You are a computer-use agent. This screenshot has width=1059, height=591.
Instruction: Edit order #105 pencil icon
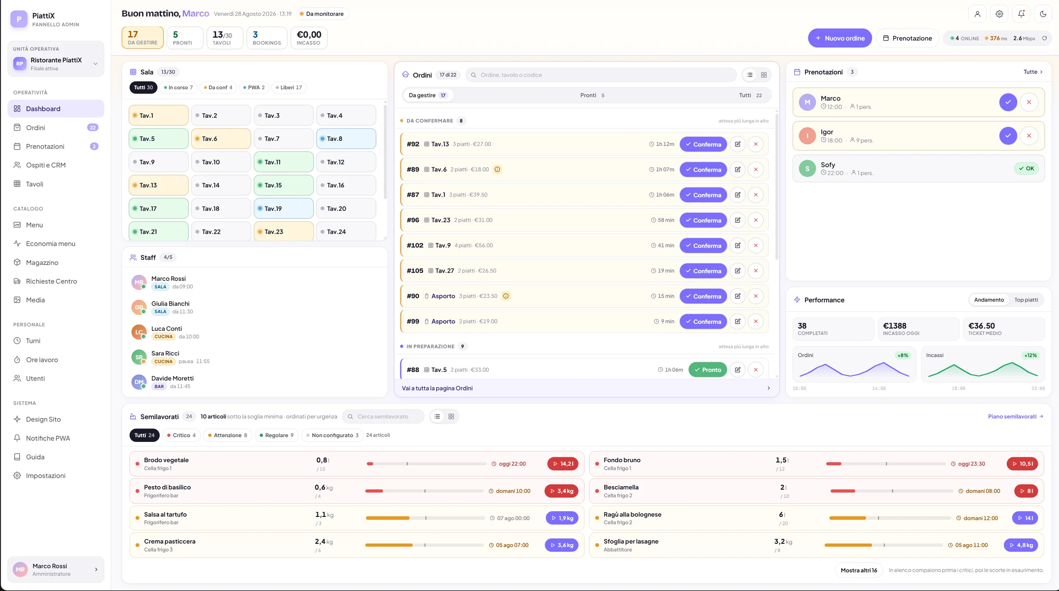[737, 271]
